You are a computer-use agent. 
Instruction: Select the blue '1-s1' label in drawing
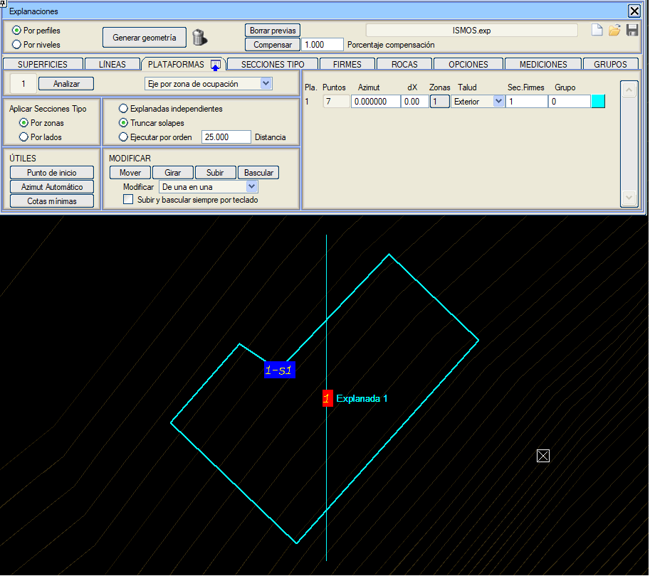point(280,370)
